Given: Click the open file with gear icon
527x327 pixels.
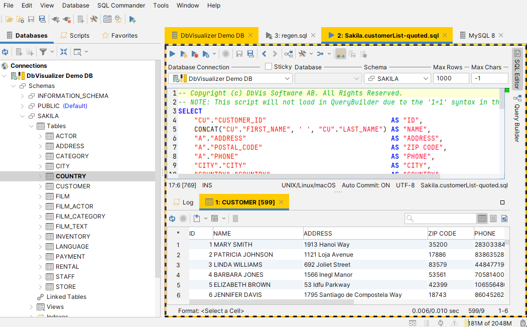Looking at the screenshot, I should click(20, 19).
